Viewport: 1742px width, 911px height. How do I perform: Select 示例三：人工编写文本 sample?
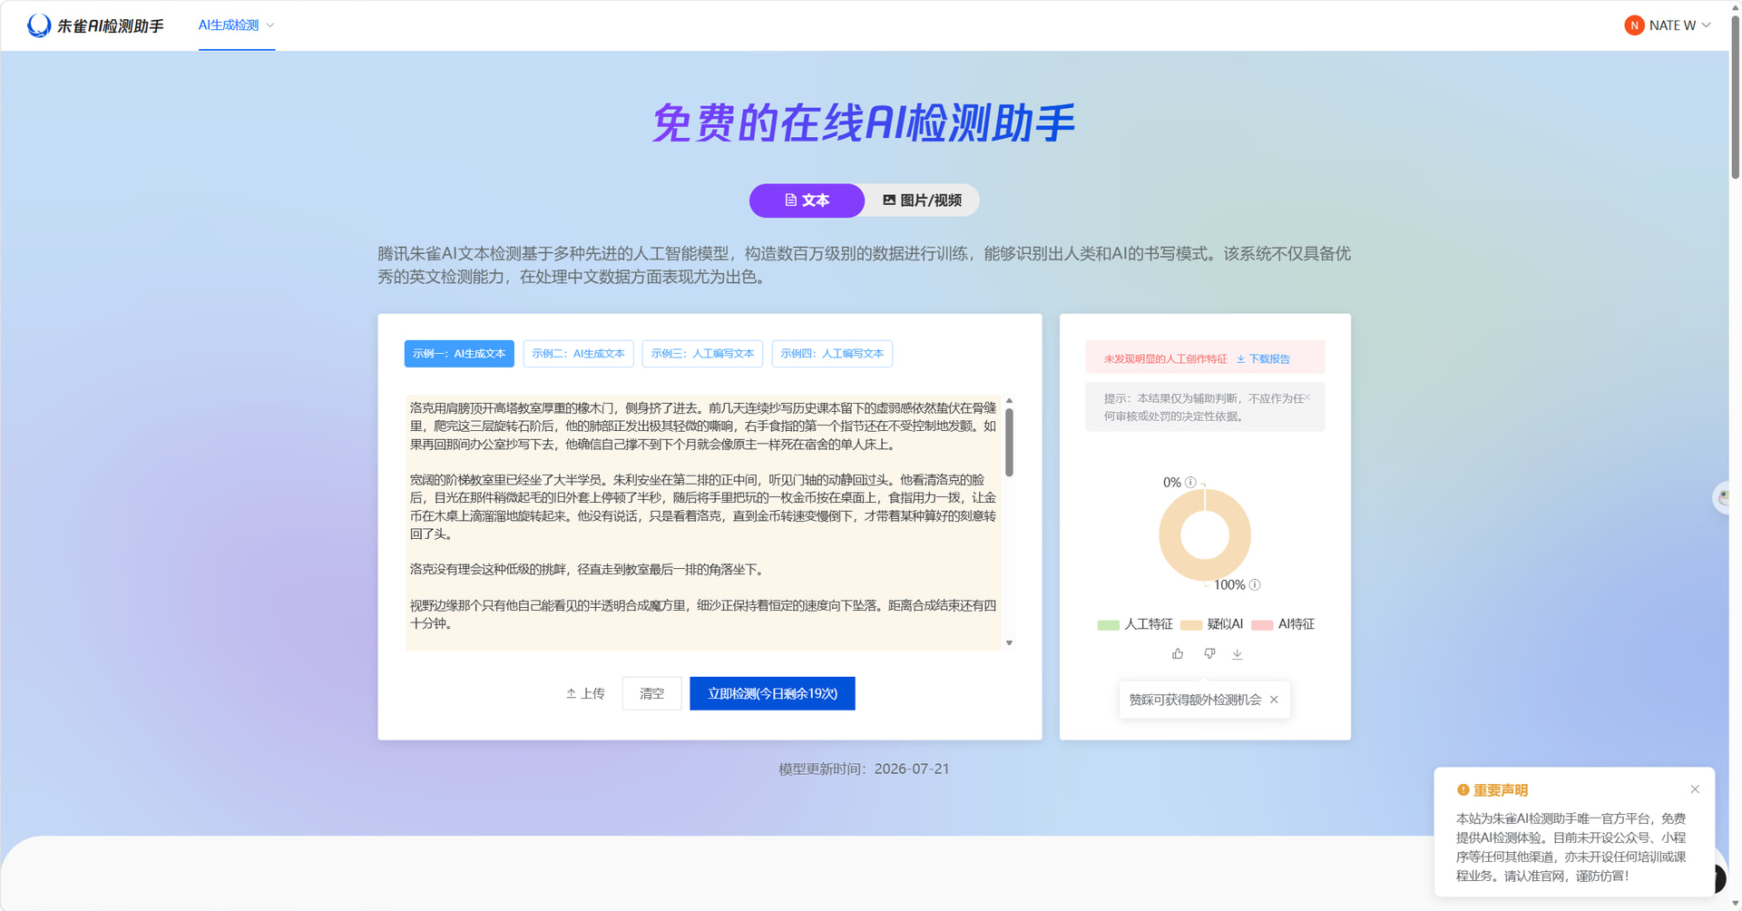[x=702, y=354]
